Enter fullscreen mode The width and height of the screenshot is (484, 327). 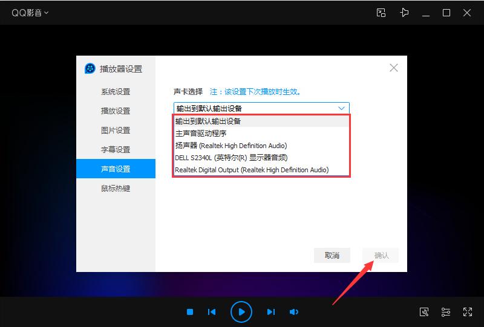(467, 312)
